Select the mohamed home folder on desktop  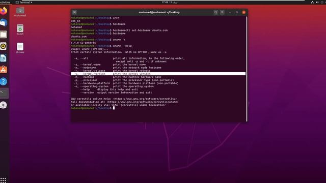[x=20, y=12]
